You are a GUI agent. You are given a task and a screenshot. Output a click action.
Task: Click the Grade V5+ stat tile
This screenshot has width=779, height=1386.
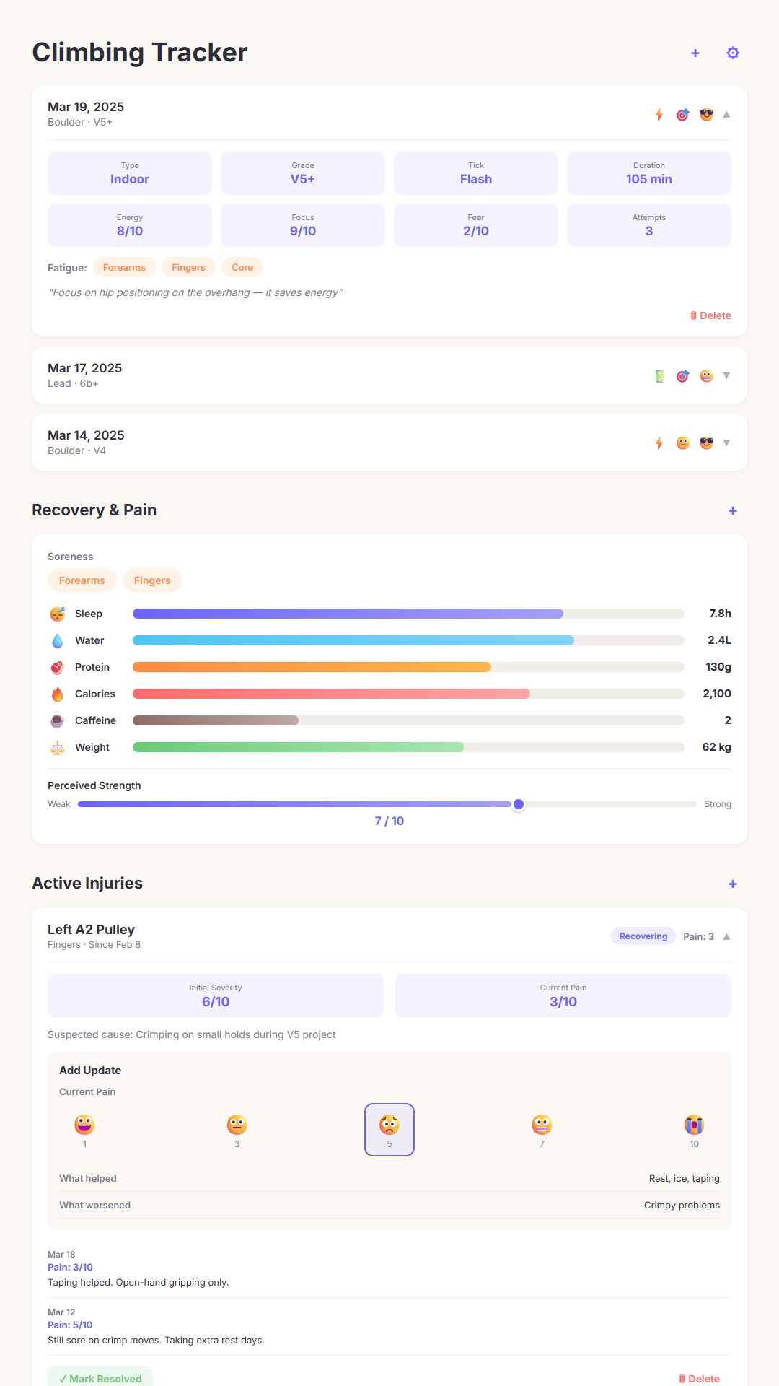coord(303,173)
